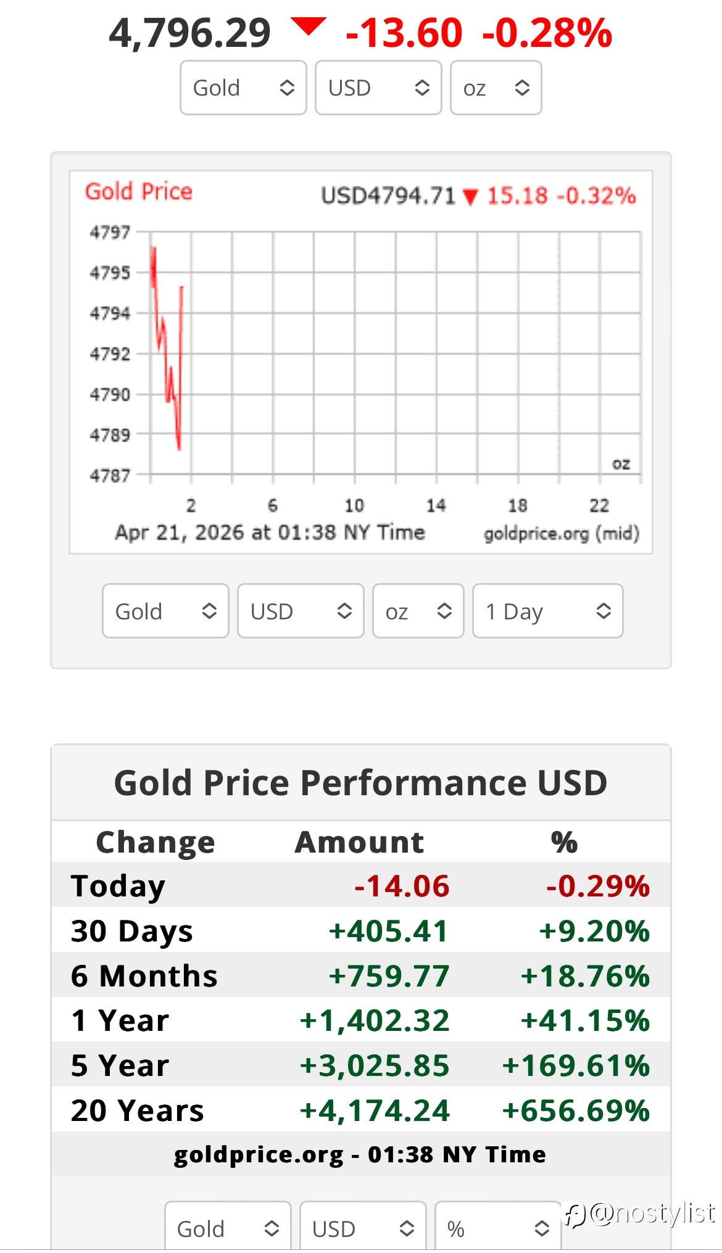Open the top oz unit dropdown
The width and height of the screenshot is (722, 1253).
point(496,88)
